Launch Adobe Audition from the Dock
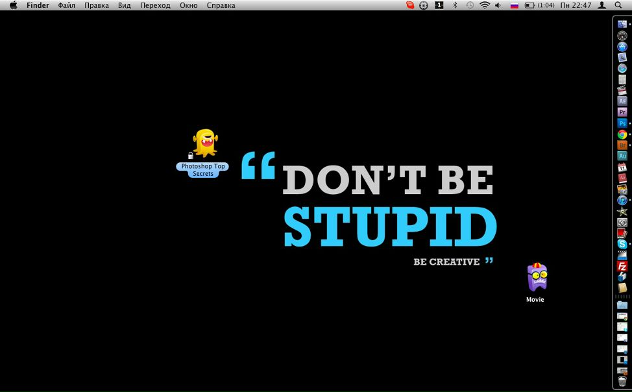Viewport: 632px width, 392px height. (622, 156)
